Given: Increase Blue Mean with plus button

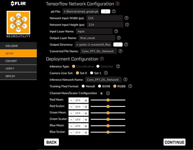Looking at the screenshot, I should click(x=86, y=126).
